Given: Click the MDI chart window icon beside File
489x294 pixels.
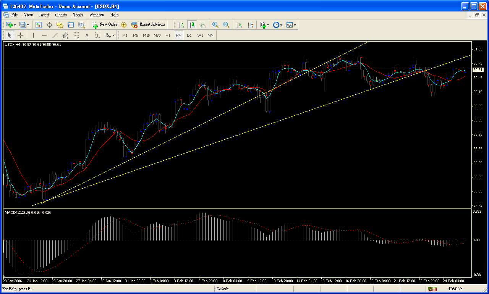Looking at the screenshot, I should point(6,15).
